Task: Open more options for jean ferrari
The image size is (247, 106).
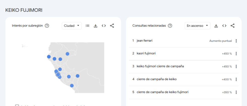Action: point(236,41)
